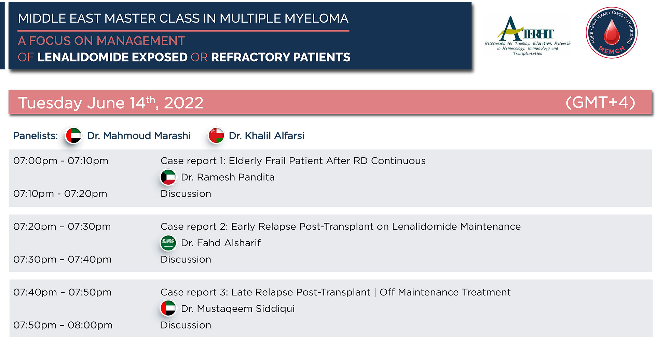Image resolution: width=656 pixels, height=337 pixels.
Task: Click the ATERHT association logo
Action: pos(528,35)
